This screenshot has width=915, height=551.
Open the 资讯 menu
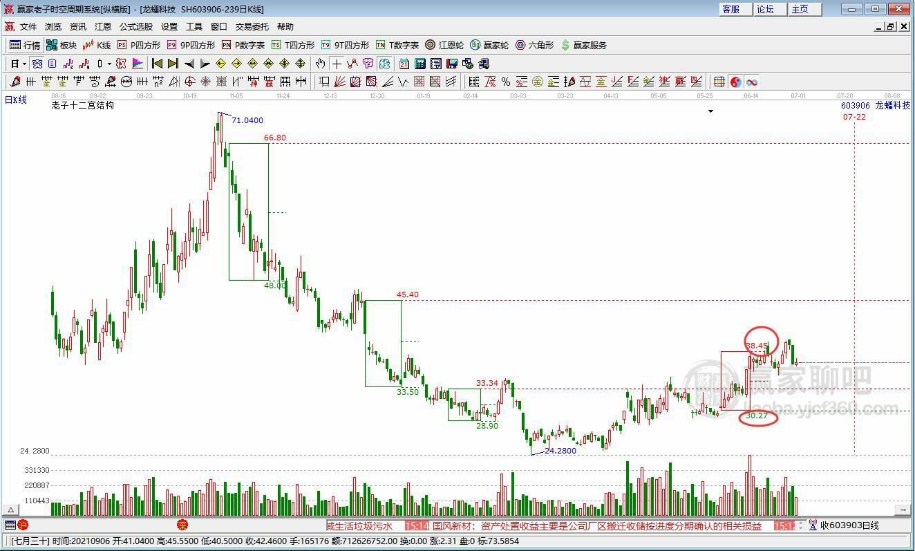(x=78, y=27)
